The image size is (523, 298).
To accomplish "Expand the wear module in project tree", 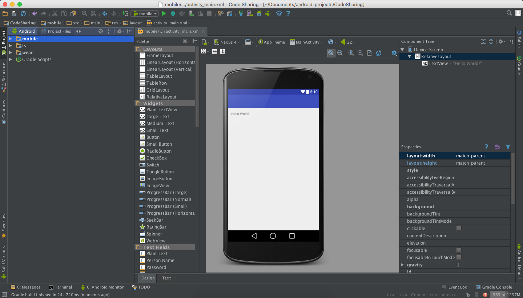I will point(11,53).
